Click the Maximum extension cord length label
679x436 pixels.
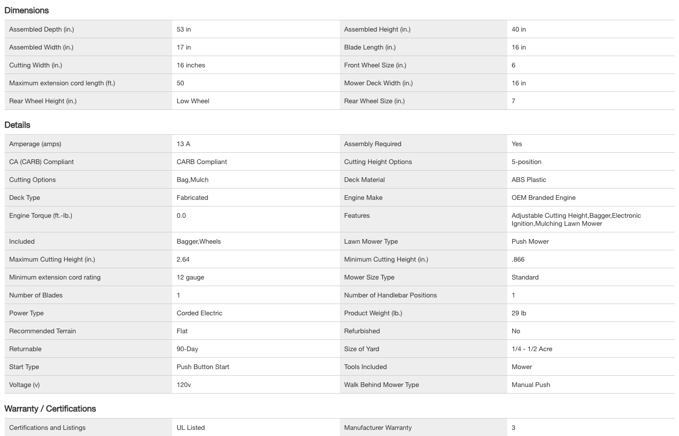point(62,83)
